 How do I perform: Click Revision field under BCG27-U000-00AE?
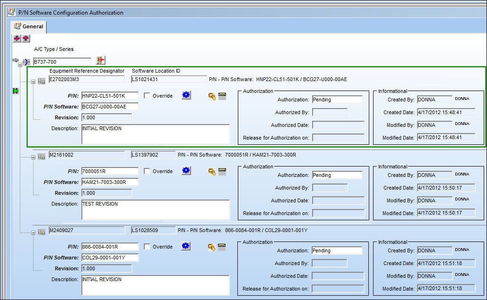106,117
